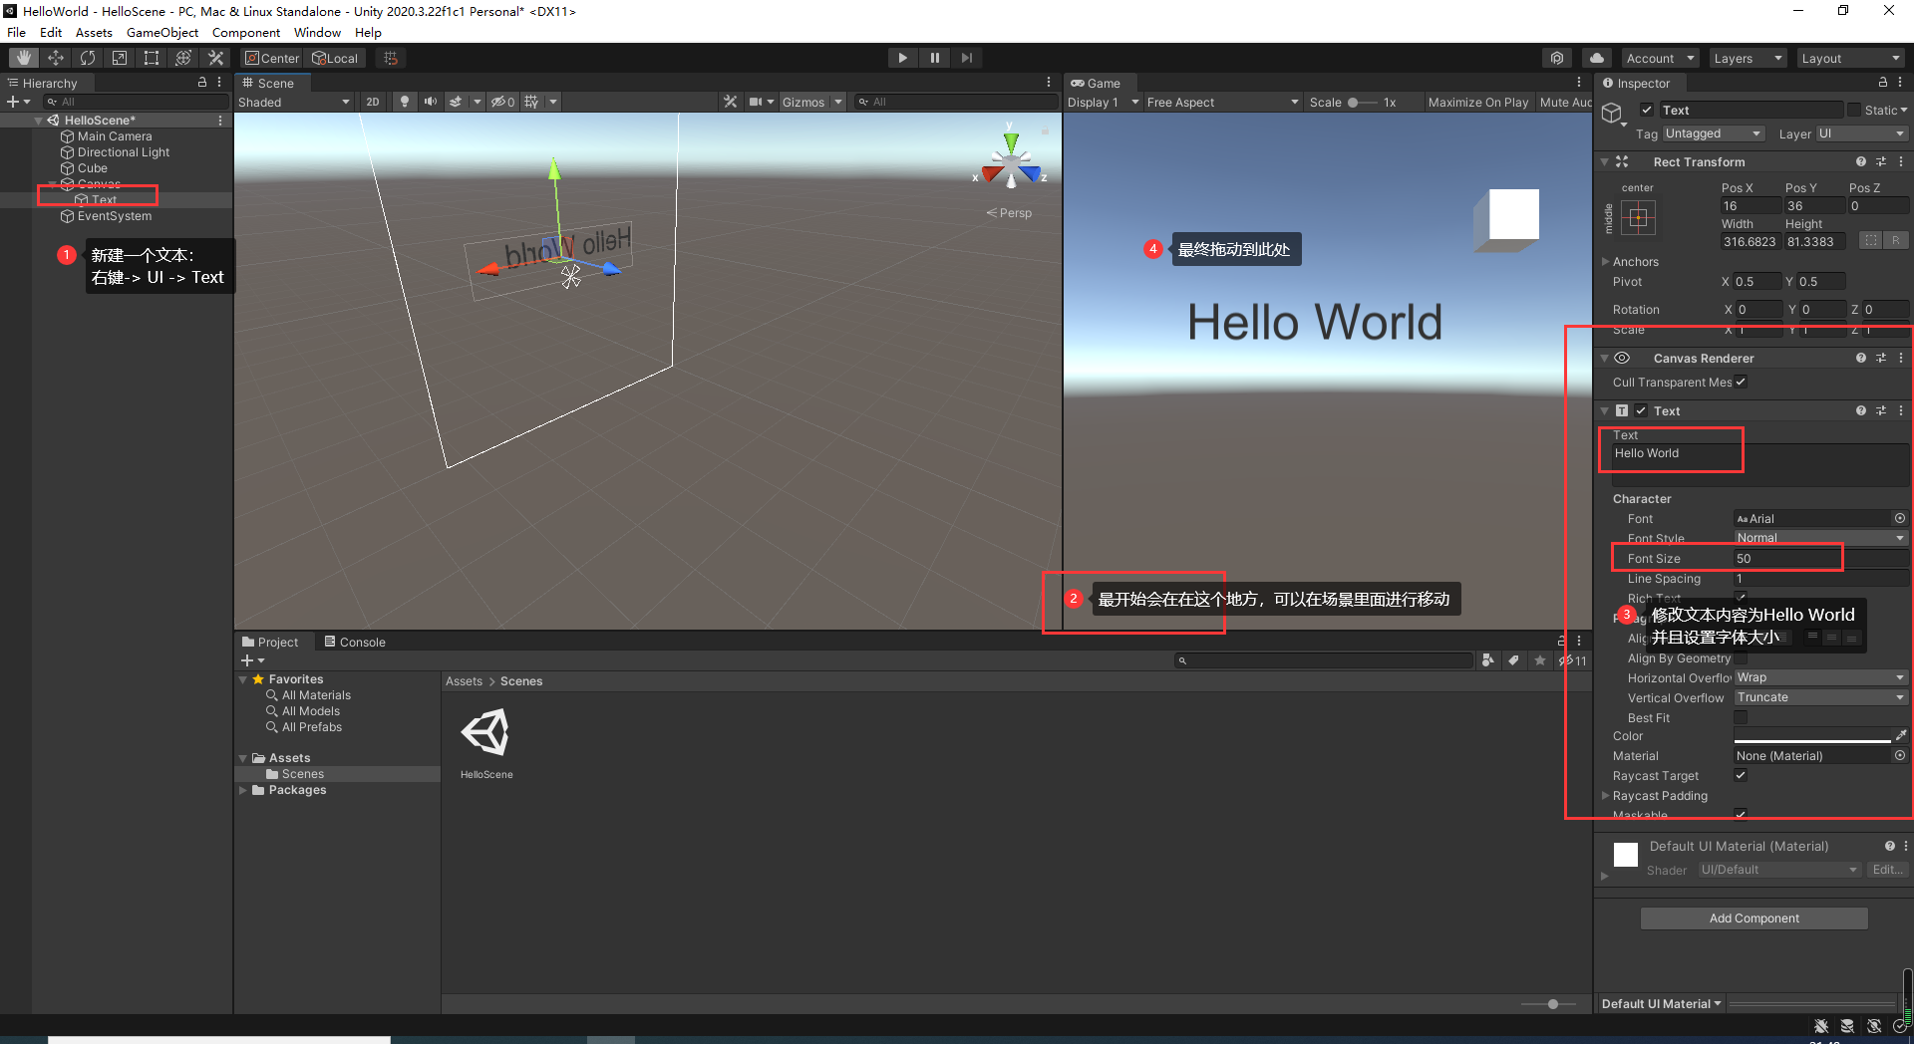Image resolution: width=1914 pixels, height=1044 pixels.
Task: Open Horizontal Overflow Wrap dropdown
Action: click(x=1820, y=677)
